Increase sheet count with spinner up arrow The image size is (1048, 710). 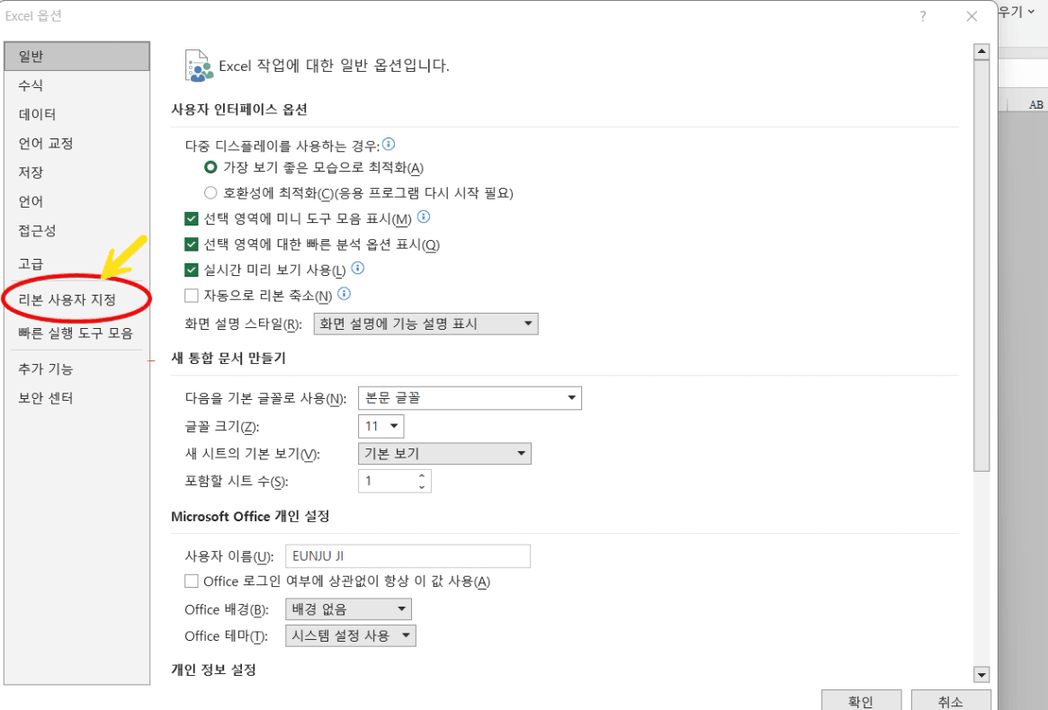[422, 475]
